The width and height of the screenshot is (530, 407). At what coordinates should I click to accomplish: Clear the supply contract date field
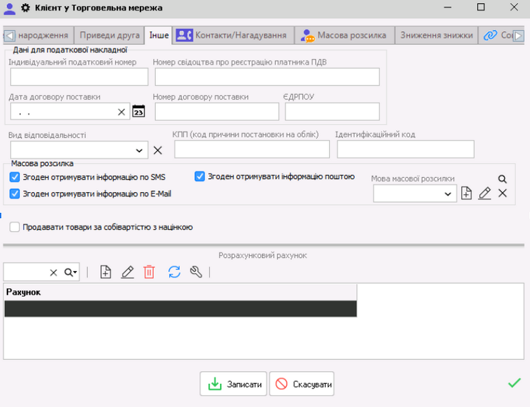[x=121, y=112]
